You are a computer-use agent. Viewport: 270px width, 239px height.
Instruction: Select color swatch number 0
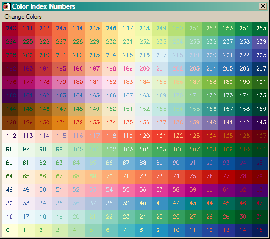pos(10,230)
